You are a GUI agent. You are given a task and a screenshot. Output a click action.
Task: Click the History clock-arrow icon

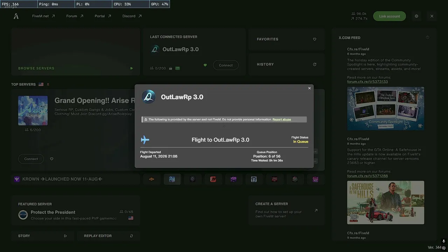tap(315, 64)
